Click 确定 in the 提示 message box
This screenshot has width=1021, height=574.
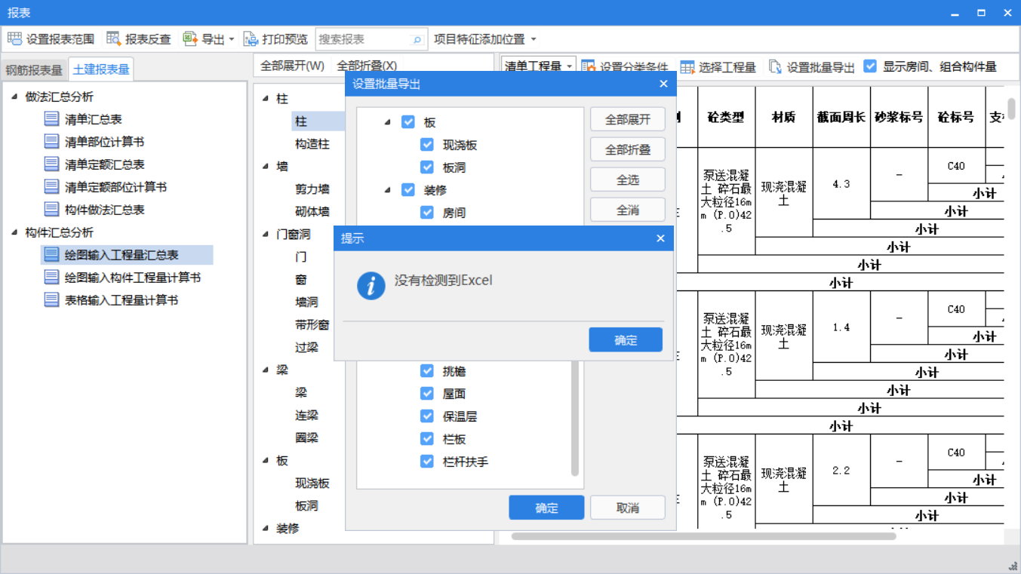626,339
